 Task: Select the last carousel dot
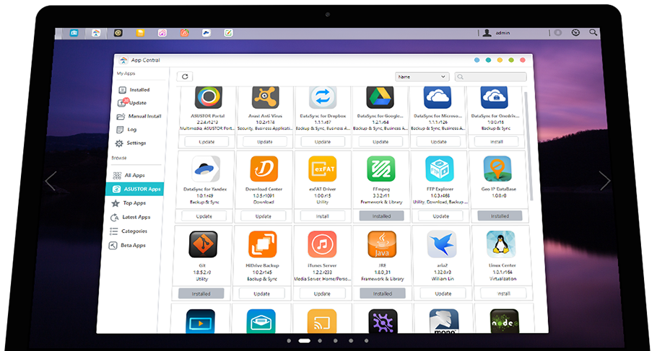367,341
